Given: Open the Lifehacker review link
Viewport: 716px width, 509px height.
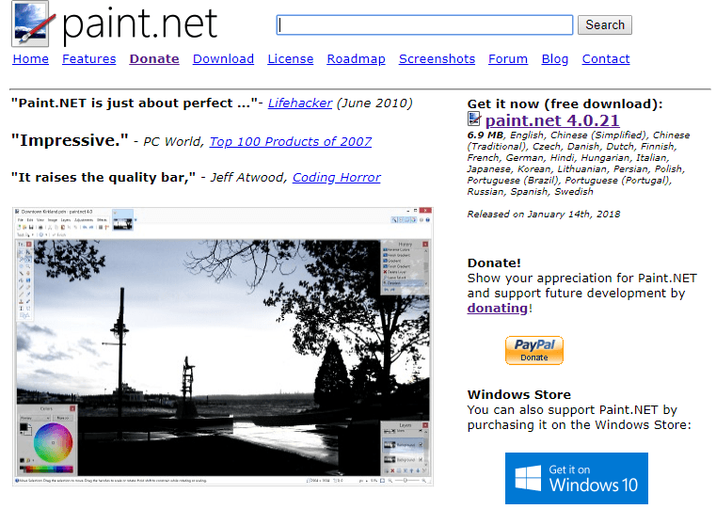Looking at the screenshot, I should click(299, 103).
